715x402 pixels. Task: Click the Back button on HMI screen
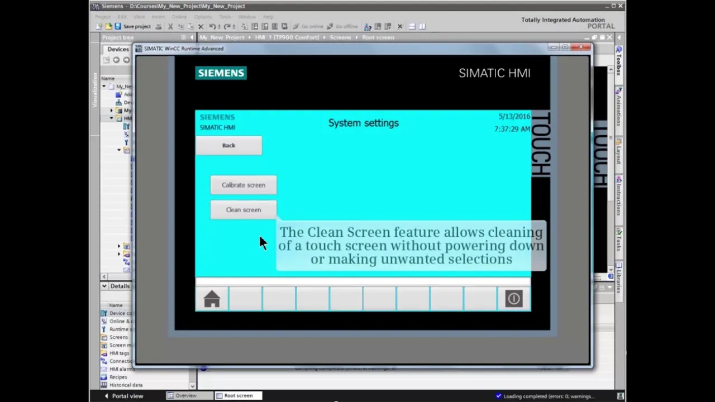pyautogui.click(x=228, y=145)
